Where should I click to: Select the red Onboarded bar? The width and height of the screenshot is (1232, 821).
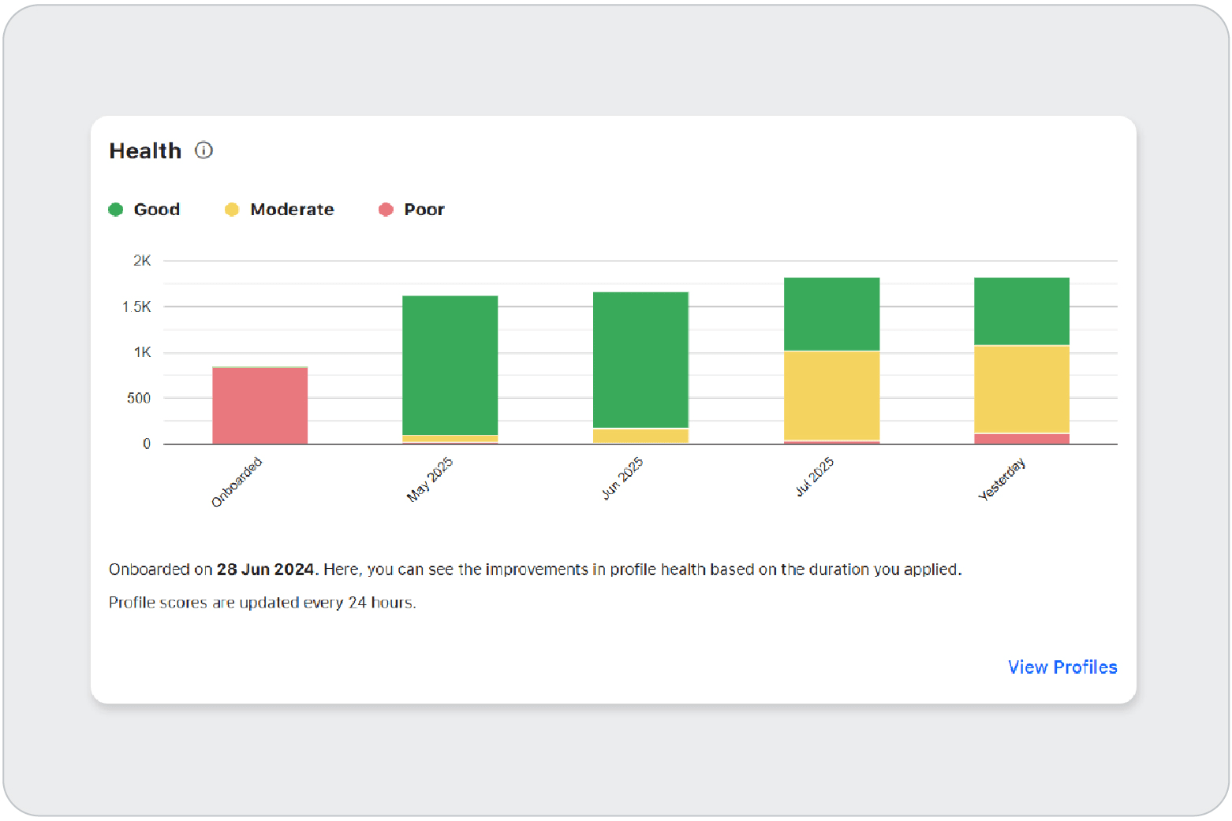coord(260,406)
